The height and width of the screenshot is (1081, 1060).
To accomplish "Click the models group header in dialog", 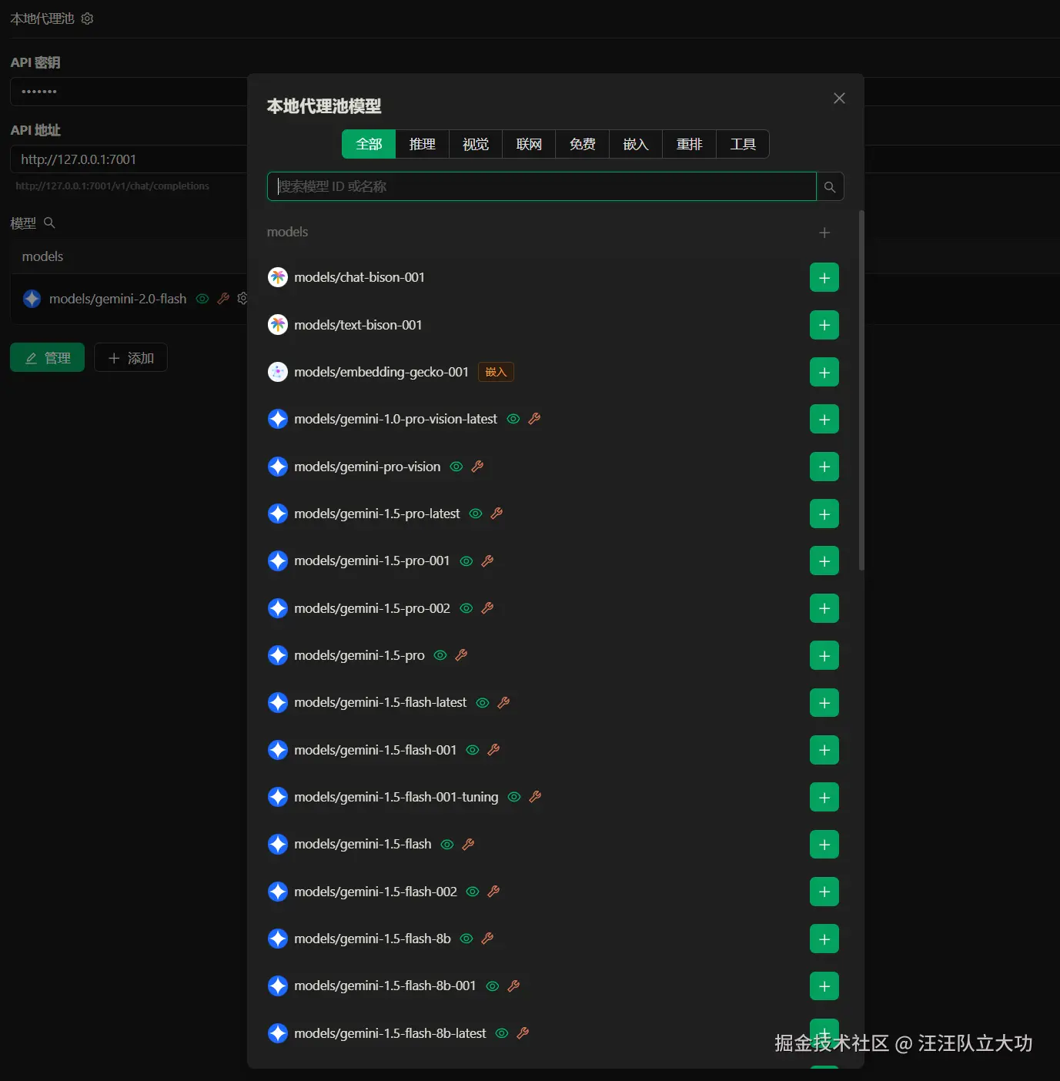I will [287, 232].
